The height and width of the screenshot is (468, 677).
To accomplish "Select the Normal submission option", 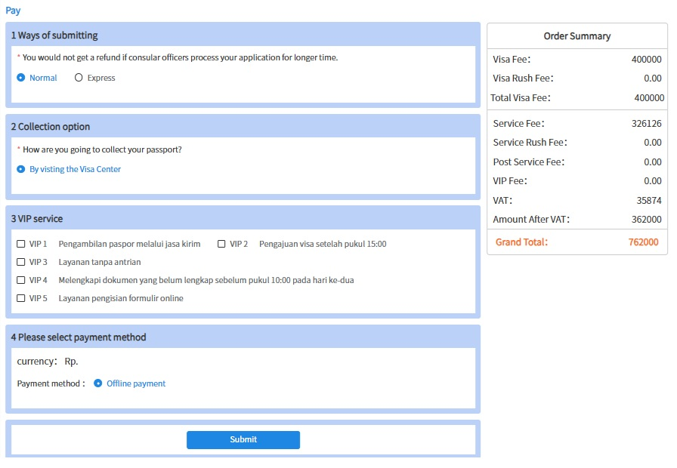I will 21,78.
